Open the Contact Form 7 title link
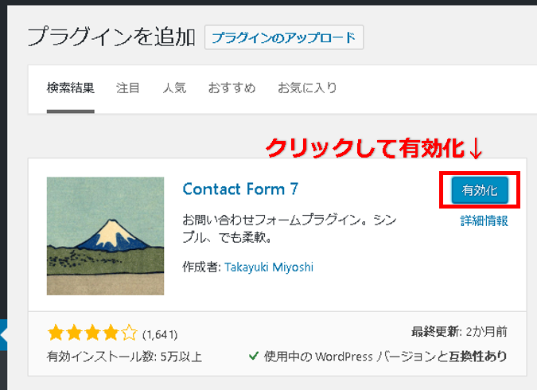The image size is (537, 390). pos(240,189)
